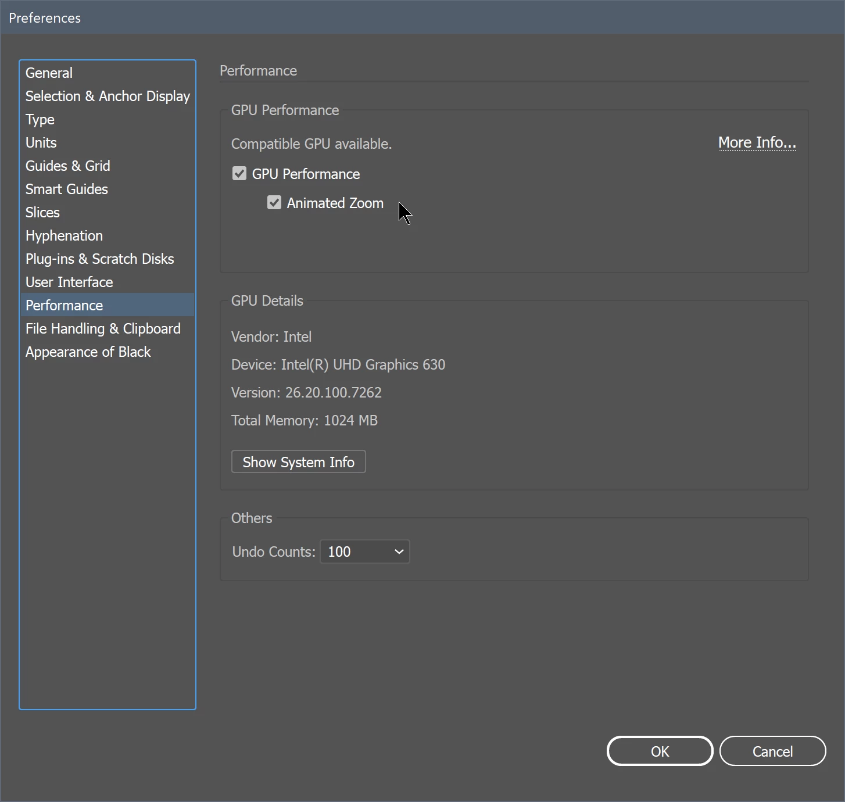Viewport: 845px width, 802px height.
Task: Confirm preferences with OK
Action: [x=660, y=751]
